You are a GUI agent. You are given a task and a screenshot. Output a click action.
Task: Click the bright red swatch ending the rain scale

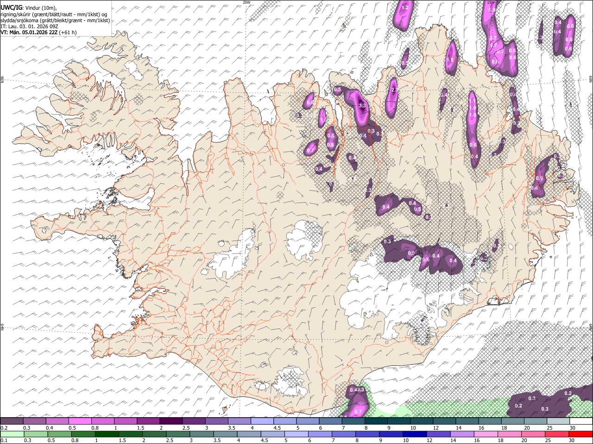click(580, 434)
